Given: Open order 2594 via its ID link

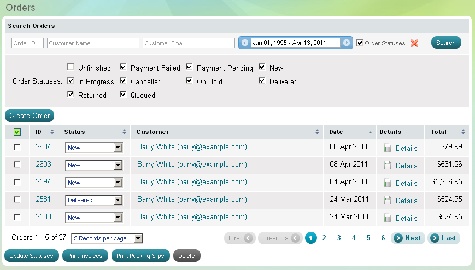Looking at the screenshot, I should pyautogui.click(x=43, y=182).
